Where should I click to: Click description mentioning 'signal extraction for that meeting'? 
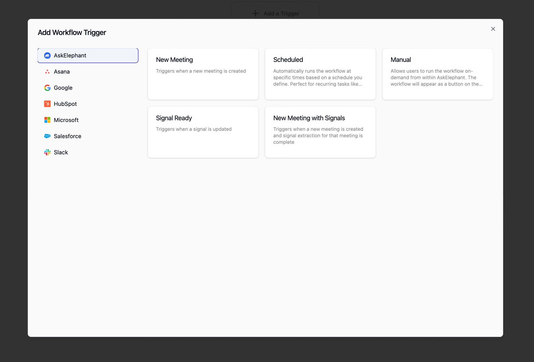click(318, 136)
